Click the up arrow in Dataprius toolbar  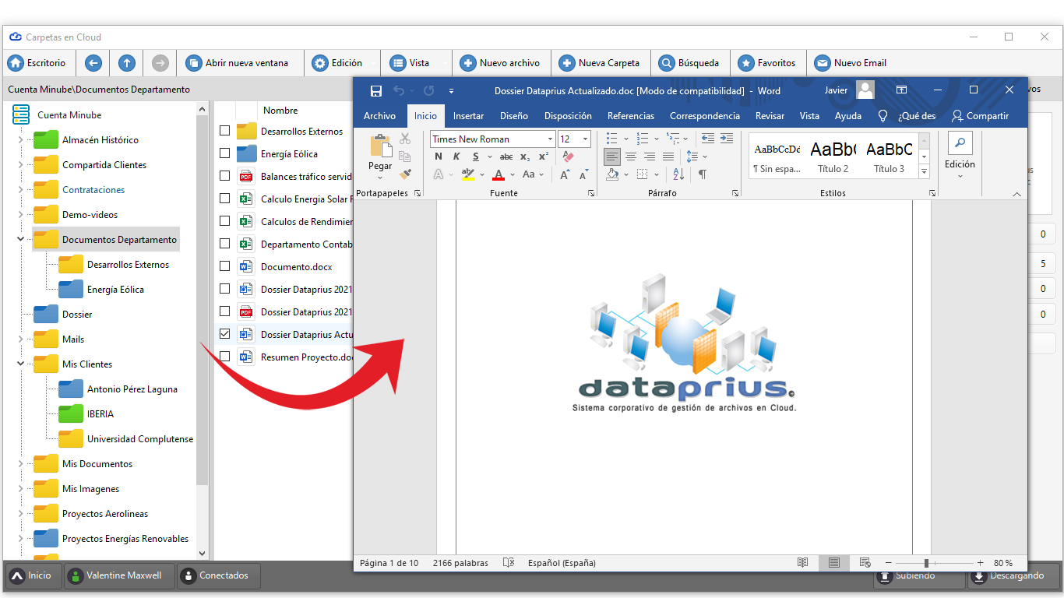click(127, 63)
